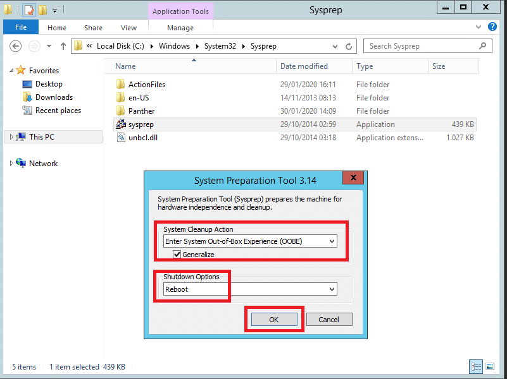Click the Application Tools contextual tab
The width and height of the screenshot is (507, 379).
tap(180, 11)
